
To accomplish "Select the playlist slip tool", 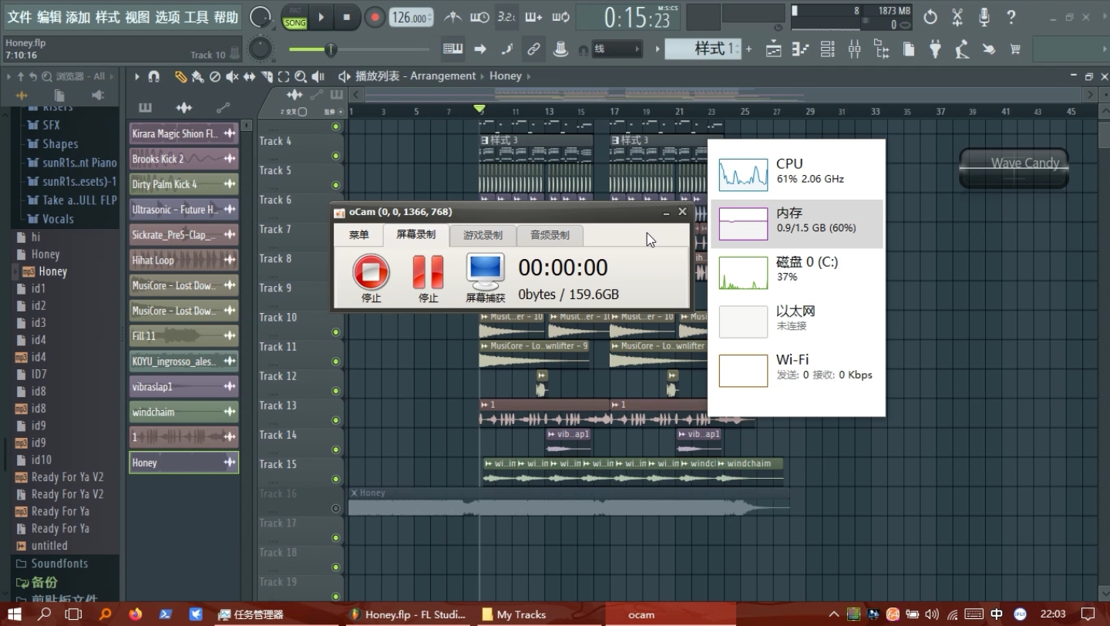I will (249, 76).
